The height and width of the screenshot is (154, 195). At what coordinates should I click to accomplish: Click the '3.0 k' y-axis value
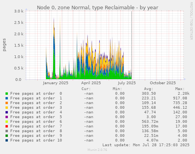pos(19,11)
